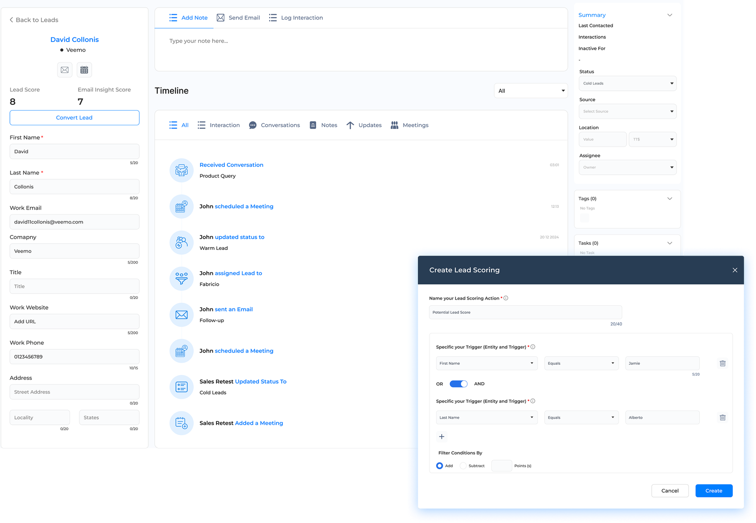Click the envelope icon under David Collonis
This screenshot has height=523, width=756.
pyautogui.click(x=65, y=70)
